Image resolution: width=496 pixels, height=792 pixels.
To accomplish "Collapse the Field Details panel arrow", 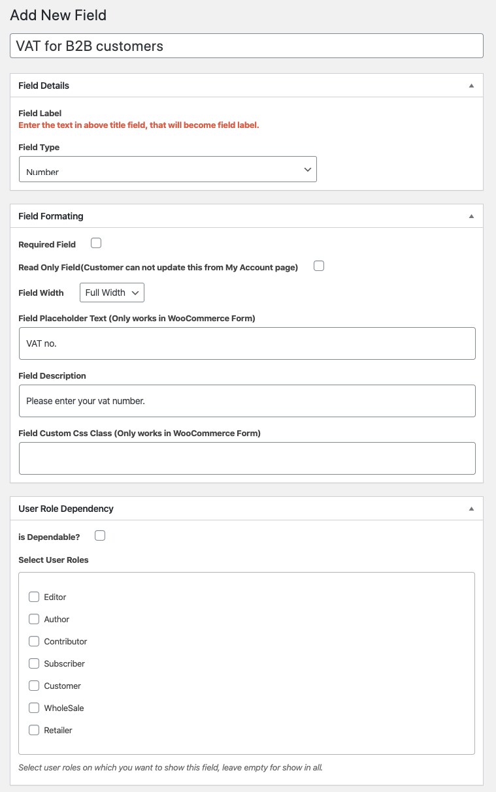I will click(471, 86).
